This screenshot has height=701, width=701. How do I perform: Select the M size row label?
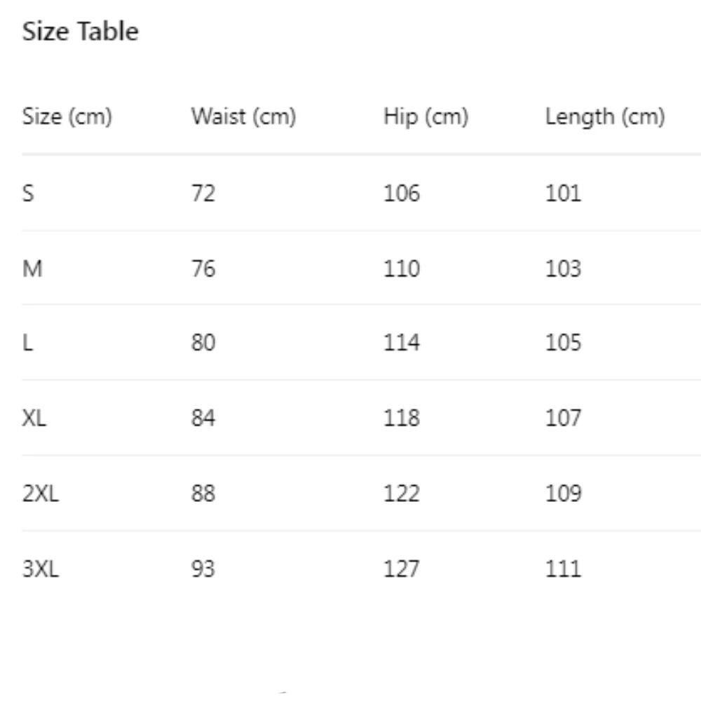coord(32,268)
